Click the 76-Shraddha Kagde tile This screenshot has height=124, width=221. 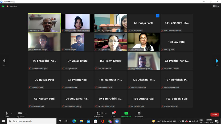tap(44, 61)
